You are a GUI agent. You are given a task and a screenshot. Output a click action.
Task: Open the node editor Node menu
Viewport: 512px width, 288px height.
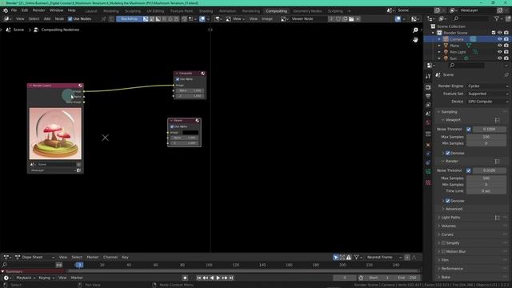(x=59, y=19)
